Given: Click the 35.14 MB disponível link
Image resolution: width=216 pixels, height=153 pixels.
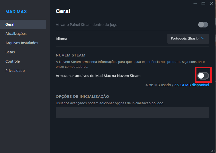Looking at the screenshot, I should click(x=192, y=85).
